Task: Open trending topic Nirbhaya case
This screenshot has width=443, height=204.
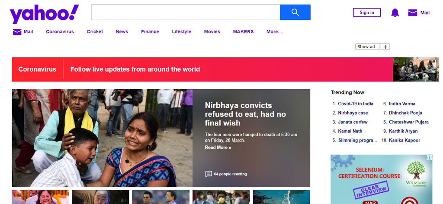Action: 353,113
